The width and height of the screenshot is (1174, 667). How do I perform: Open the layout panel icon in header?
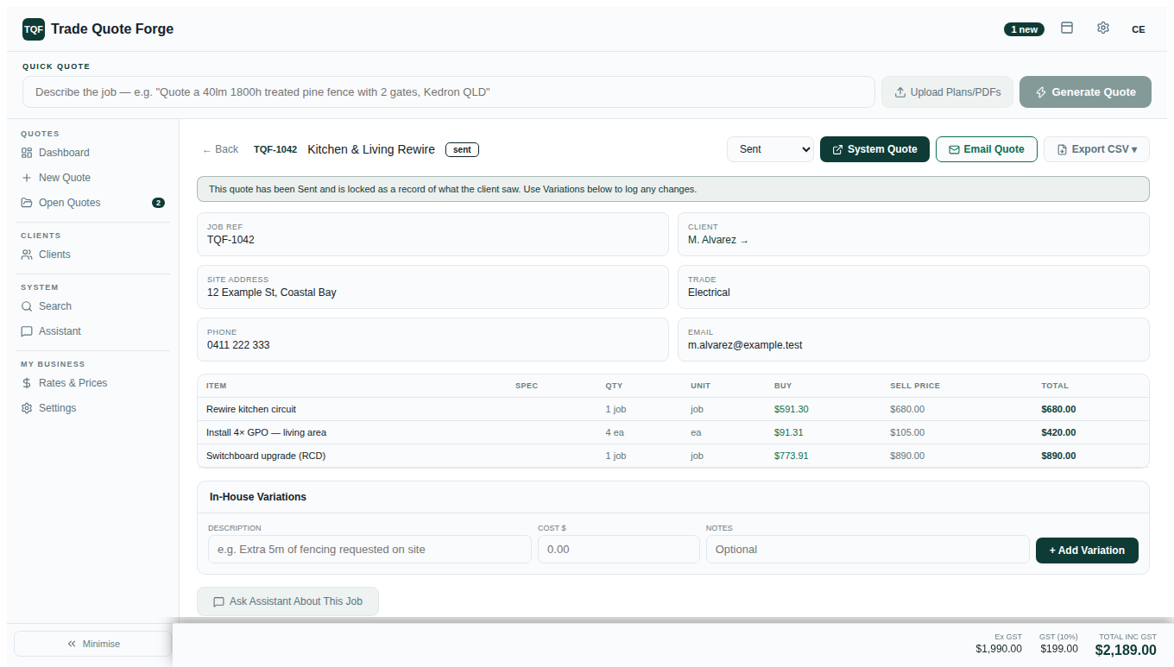pyautogui.click(x=1067, y=28)
